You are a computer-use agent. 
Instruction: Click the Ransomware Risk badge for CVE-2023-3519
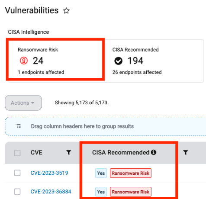point(131,173)
